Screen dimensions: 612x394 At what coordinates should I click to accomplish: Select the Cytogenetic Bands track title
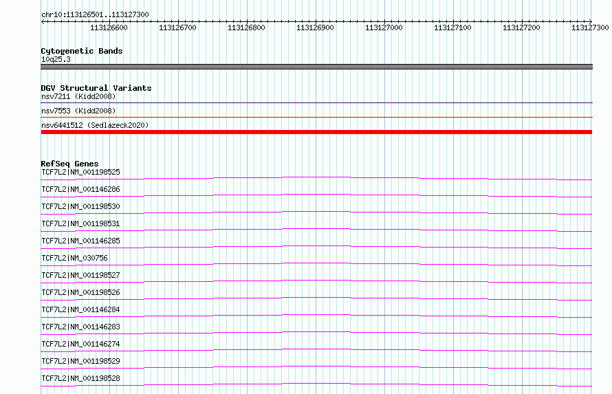(82, 51)
